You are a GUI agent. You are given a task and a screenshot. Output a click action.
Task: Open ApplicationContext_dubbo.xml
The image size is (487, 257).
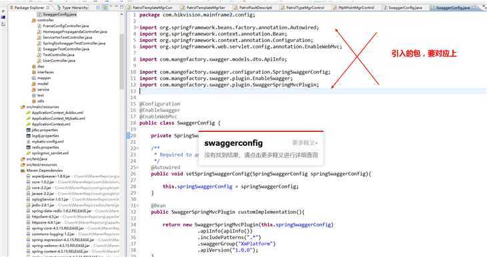pyautogui.click(x=55, y=113)
